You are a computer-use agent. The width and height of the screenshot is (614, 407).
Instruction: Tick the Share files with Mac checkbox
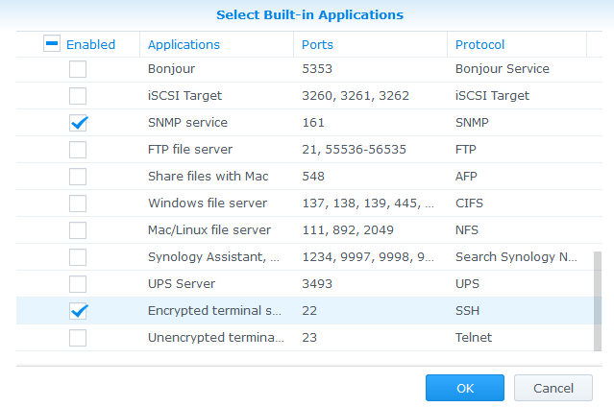[78, 177]
